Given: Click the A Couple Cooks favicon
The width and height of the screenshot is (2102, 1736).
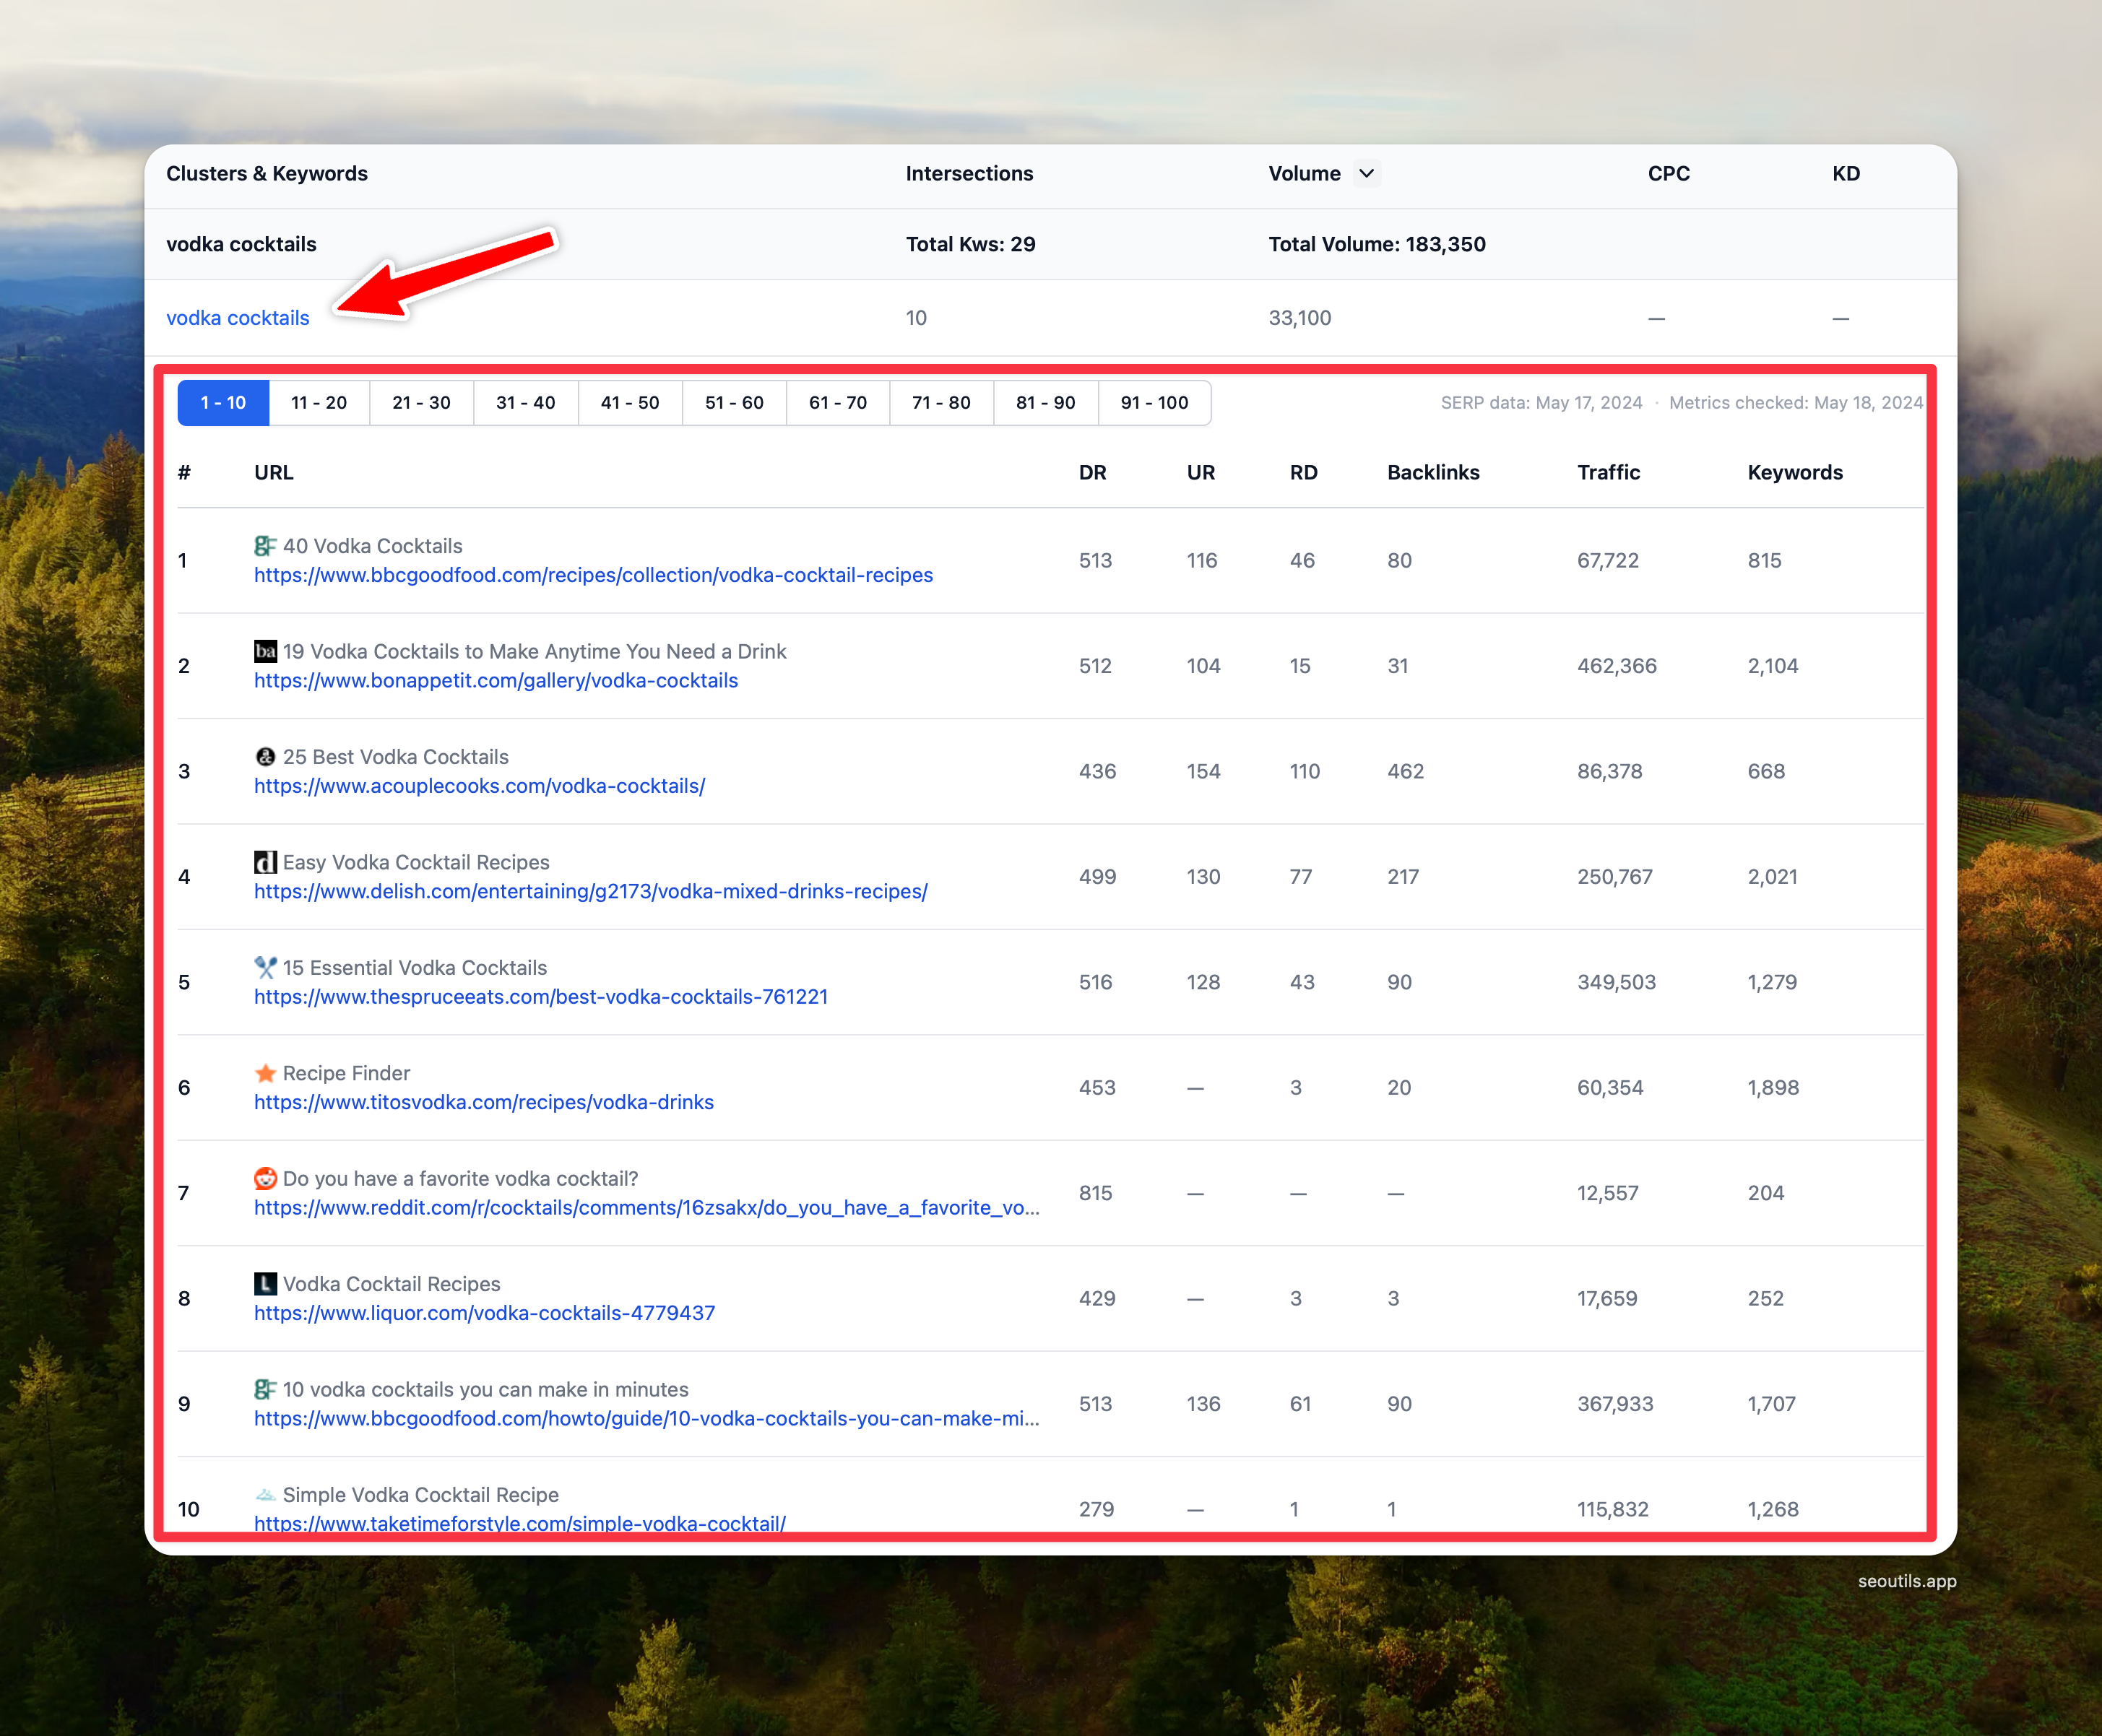Looking at the screenshot, I should [x=265, y=757].
